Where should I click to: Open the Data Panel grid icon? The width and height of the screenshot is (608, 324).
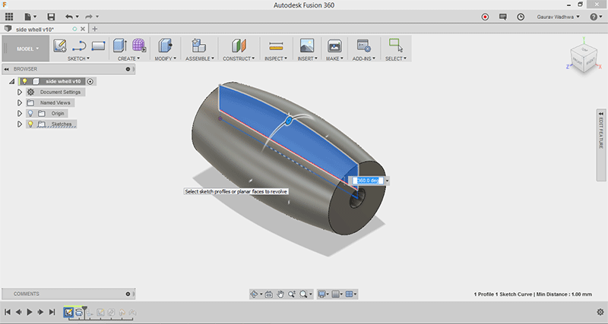coord(9,17)
